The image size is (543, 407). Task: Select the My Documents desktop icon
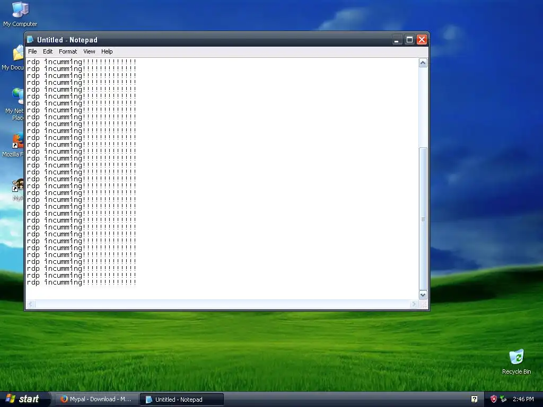pyautogui.click(x=13, y=58)
